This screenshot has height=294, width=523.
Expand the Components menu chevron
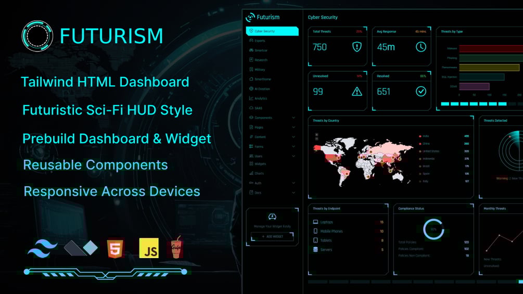pos(294,118)
